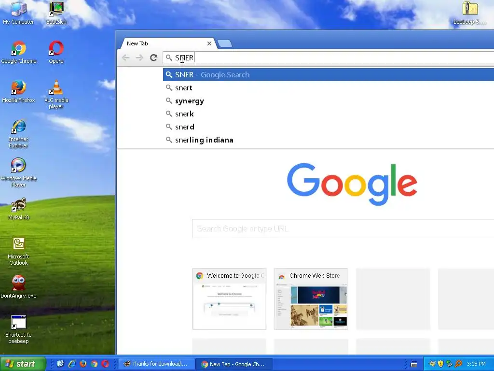
Task: Choose the 'snert' suggestion
Action: point(328,88)
